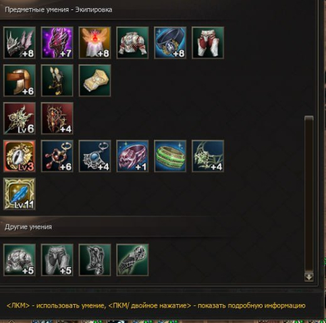Choose the green banded ring icon
This screenshot has width=326, height=323.
(x=170, y=156)
